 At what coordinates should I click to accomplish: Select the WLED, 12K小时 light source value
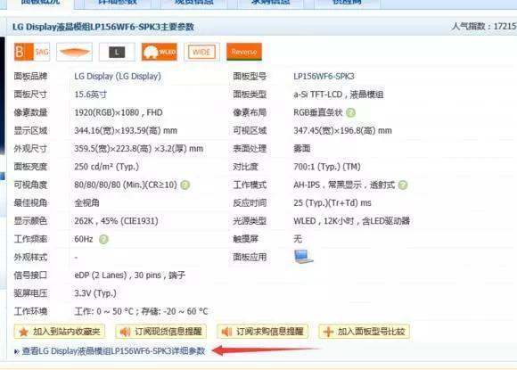click(x=351, y=221)
